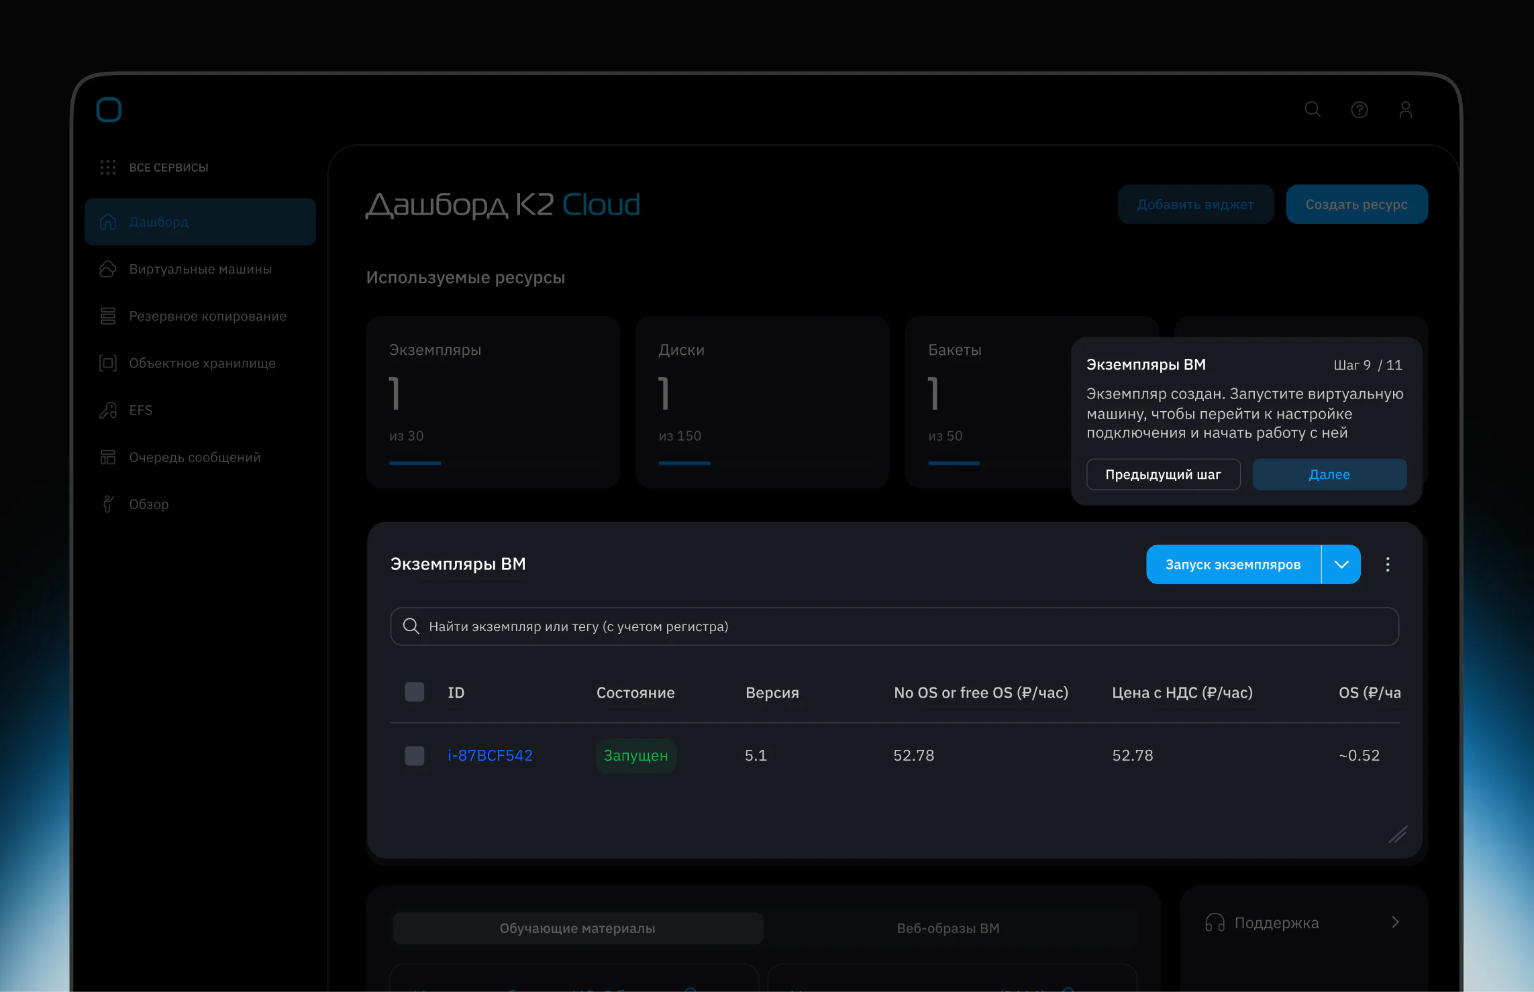Image resolution: width=1534 pixels, height=992 pixels.
Task: Click the No OS or free OS column header
Action: [980, 692]
